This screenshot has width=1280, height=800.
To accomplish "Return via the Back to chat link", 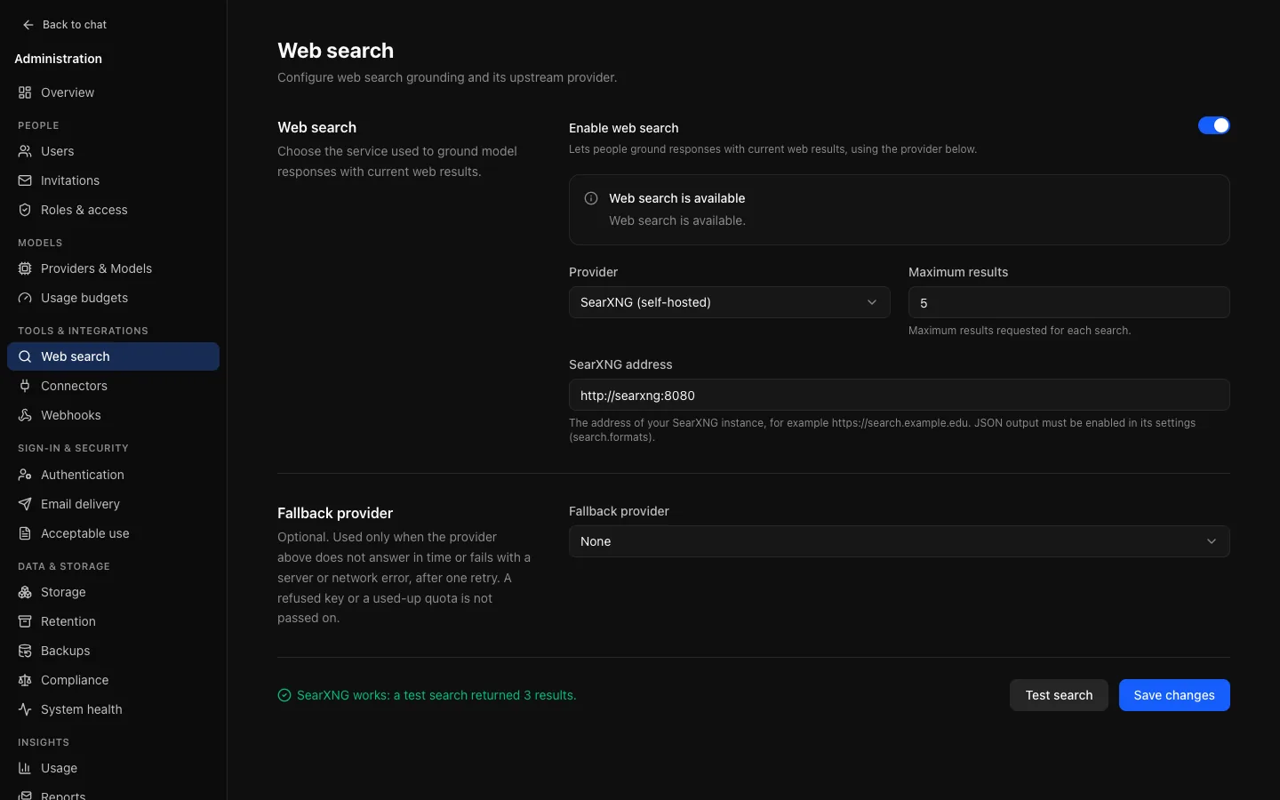I will coord(64,25).
